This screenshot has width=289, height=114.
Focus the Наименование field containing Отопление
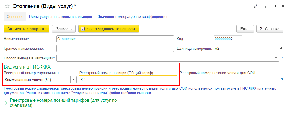115,39
